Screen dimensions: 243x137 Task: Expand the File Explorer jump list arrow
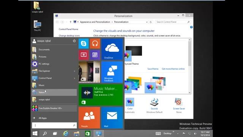[x=74, y=71]
